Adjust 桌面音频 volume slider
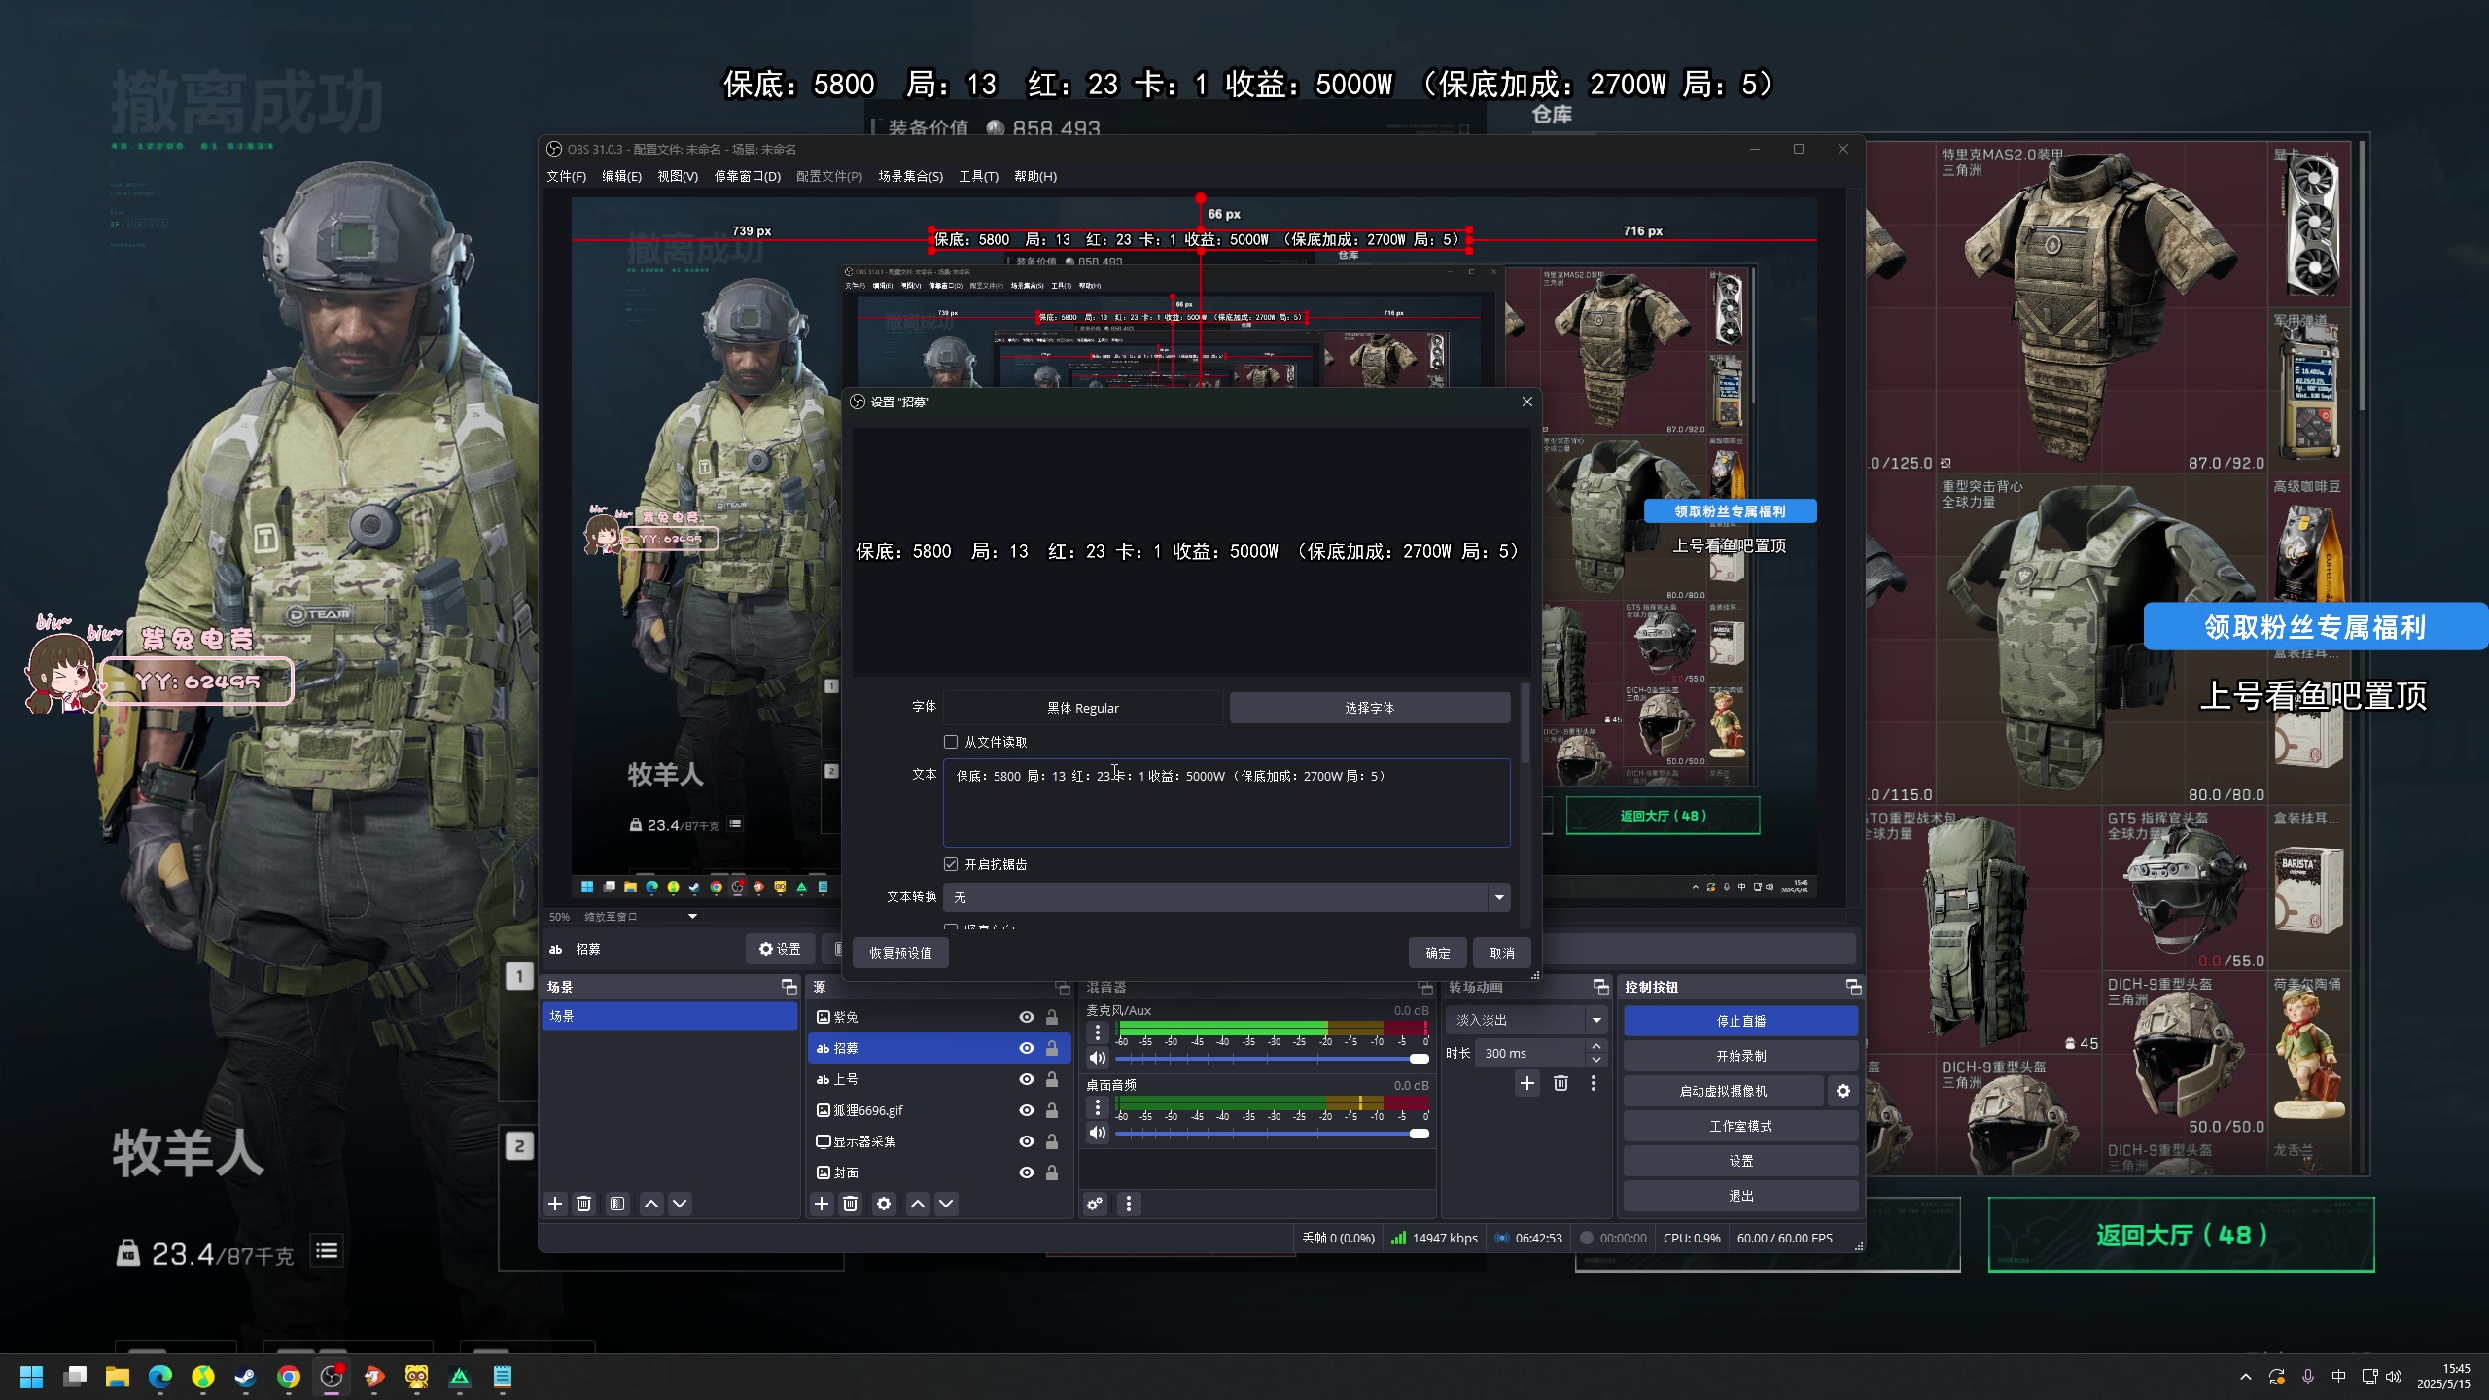The height and width of the screenshot is (1400, 2489). (x=1272, y=1133)
